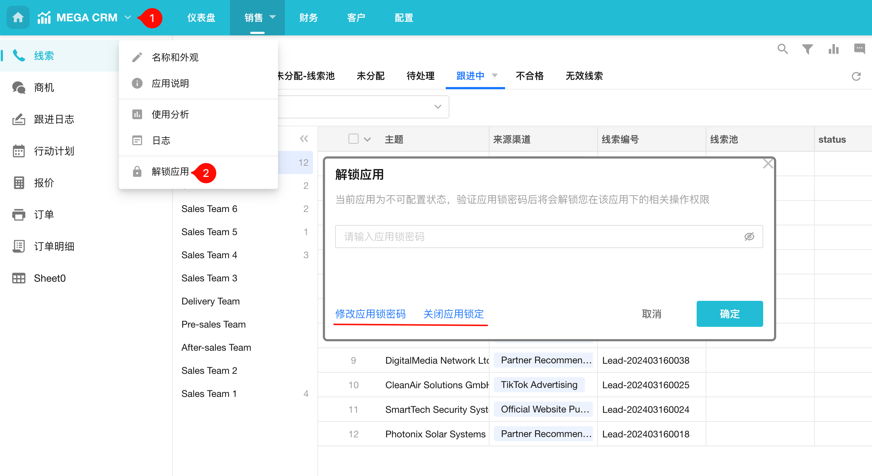Viewport: 872px width, 476px height.
Task: Click the 修改应用锁密码 link
Action: click(371, 313)
